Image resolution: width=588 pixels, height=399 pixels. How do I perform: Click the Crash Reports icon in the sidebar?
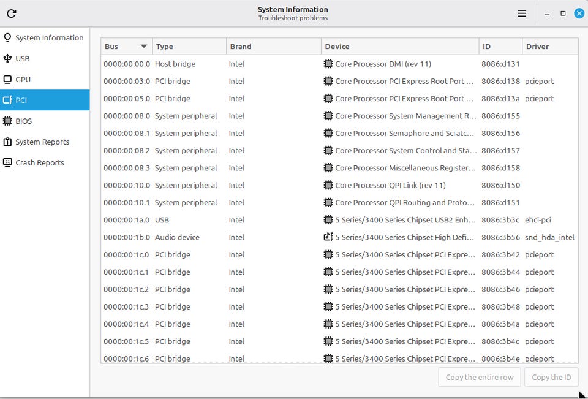[x=7, y=163]
